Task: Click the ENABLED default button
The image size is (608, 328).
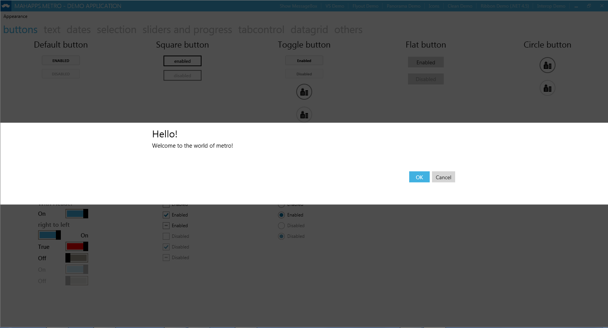Action: coord(61,61)
